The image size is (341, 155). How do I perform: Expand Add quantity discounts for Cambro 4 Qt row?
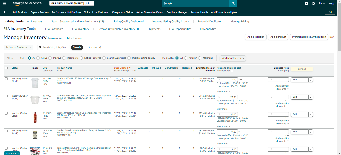coord(282,87)
